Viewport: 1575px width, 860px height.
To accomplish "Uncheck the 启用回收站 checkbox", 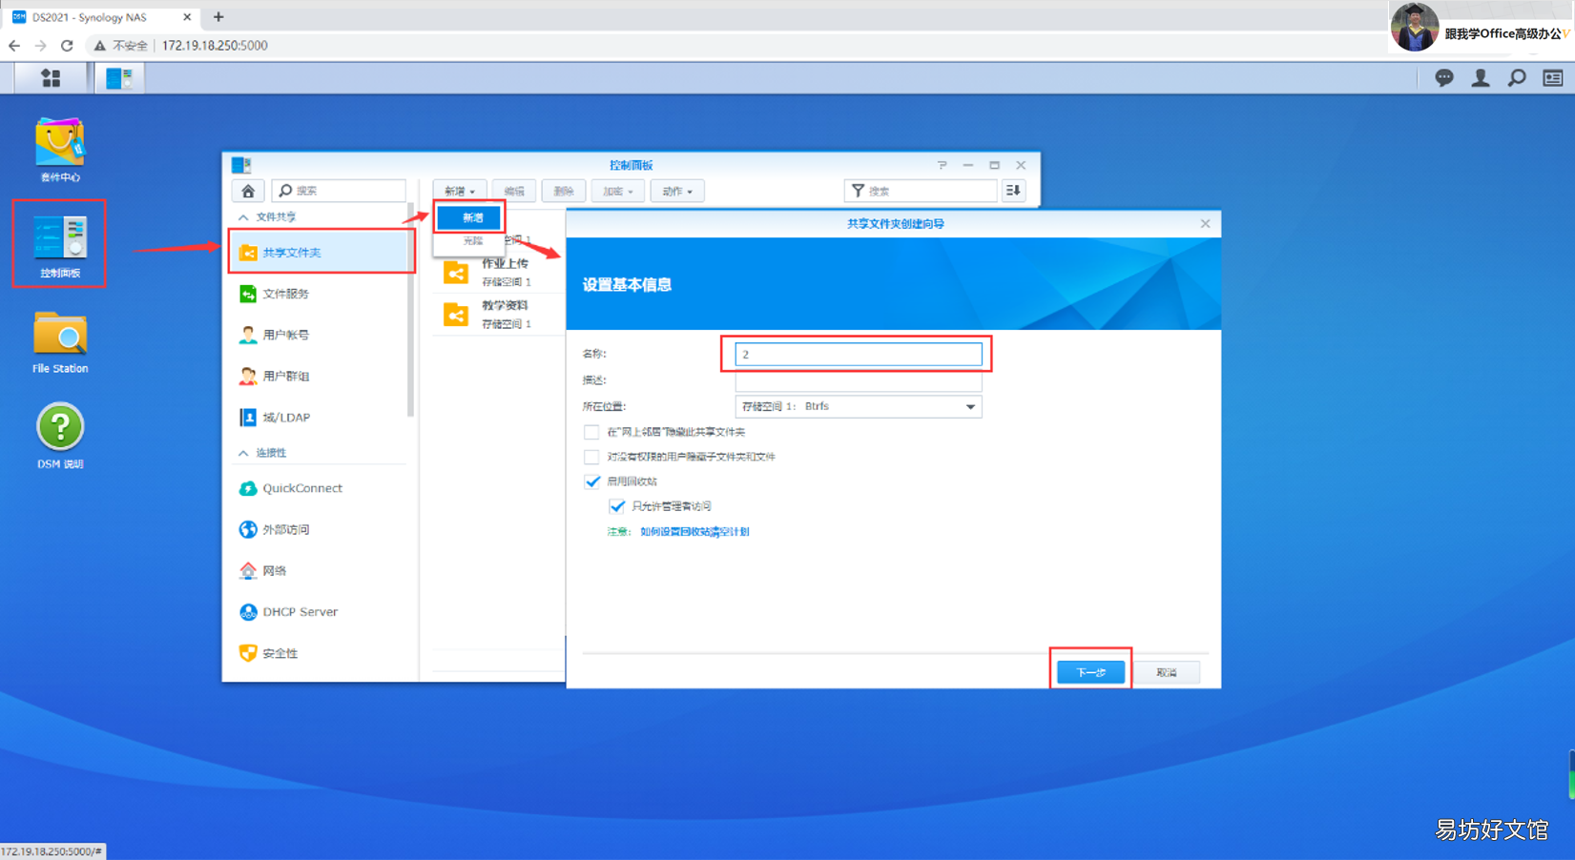I will point(591,481).
